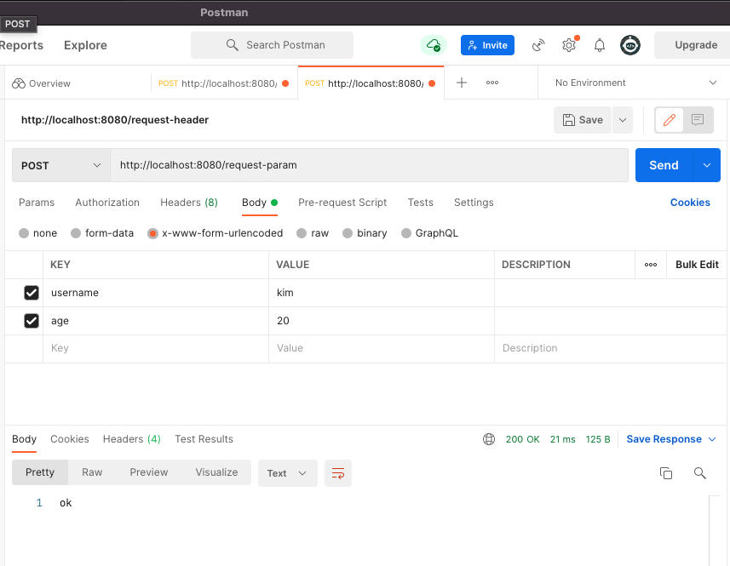Open the POST method dropdown
The width and height of the screenshot is (730, 566).
[61, 165]
